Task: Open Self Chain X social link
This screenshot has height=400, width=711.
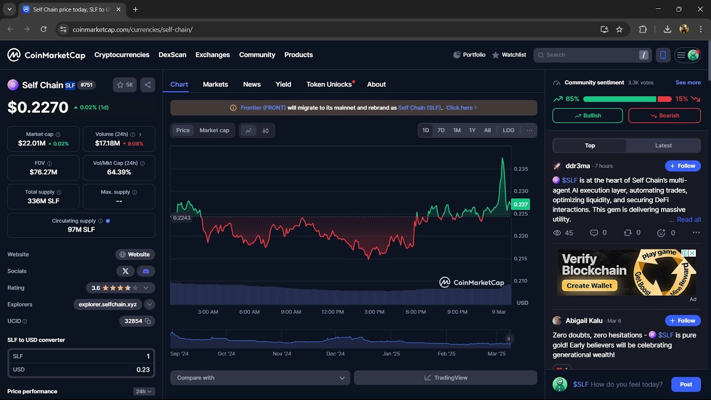Action: [x=125, y=271]
